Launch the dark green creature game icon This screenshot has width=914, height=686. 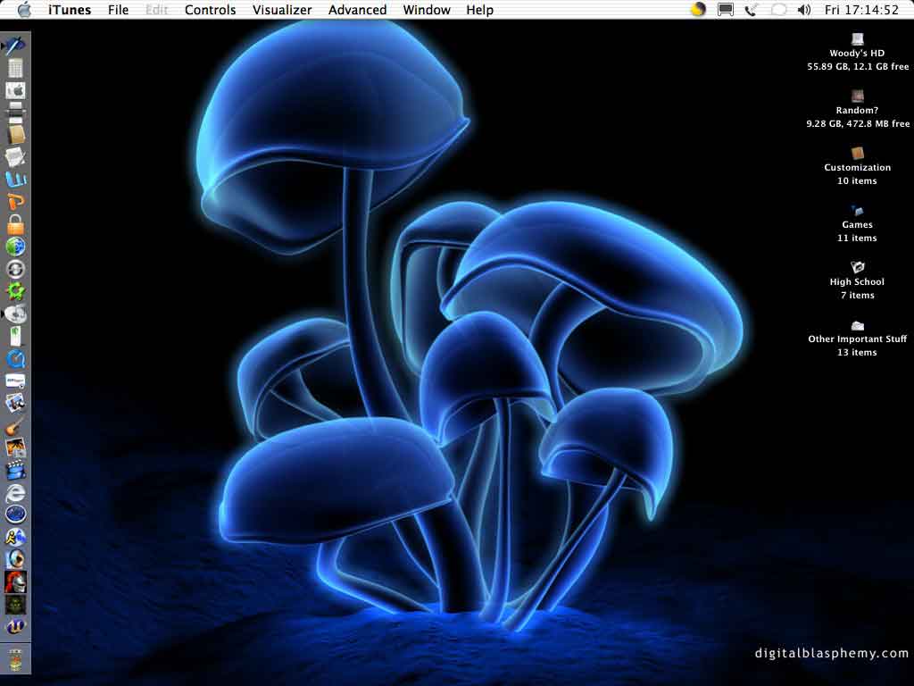tap(15, 605)
